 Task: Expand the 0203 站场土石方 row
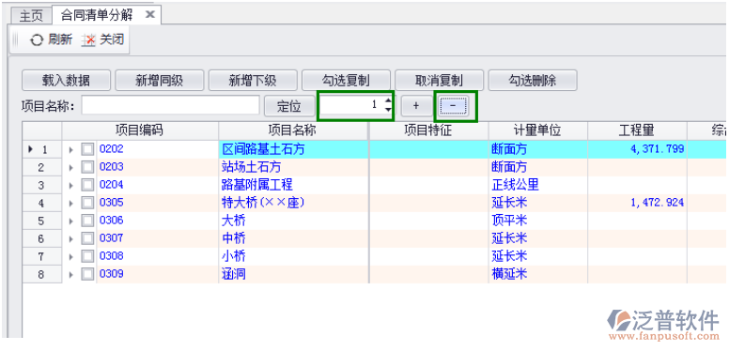[x=71, y=168]
